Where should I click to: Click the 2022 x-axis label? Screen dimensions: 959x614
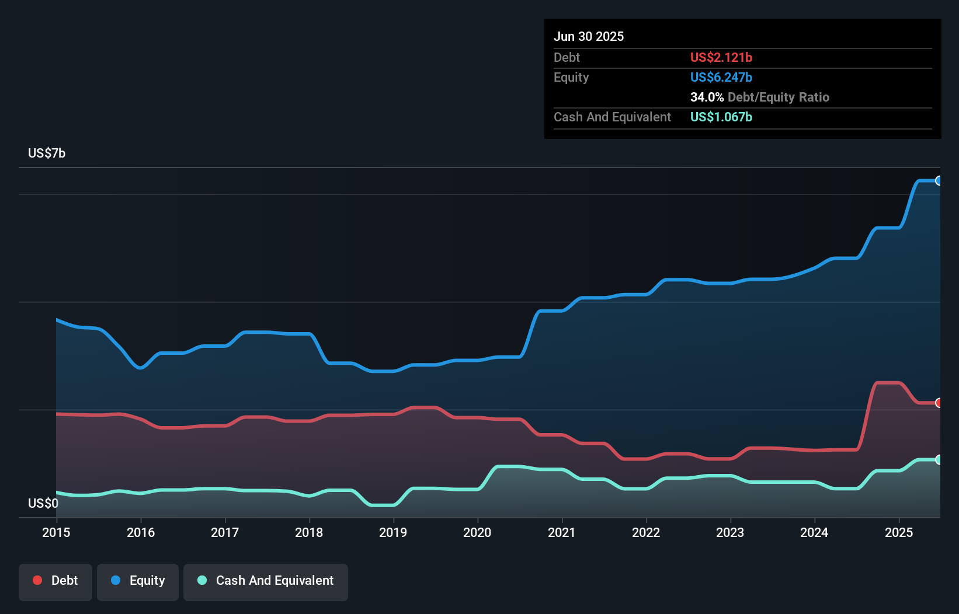coord(646,532)
